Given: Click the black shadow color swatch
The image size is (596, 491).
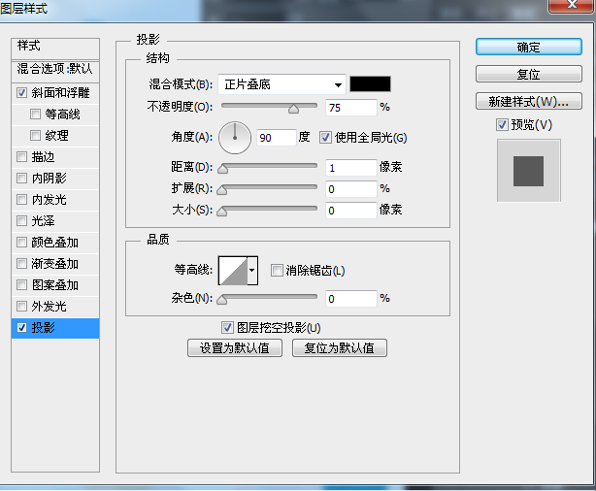Looking at the screenshot, I should pyautogui.click(x=370, y=84).
